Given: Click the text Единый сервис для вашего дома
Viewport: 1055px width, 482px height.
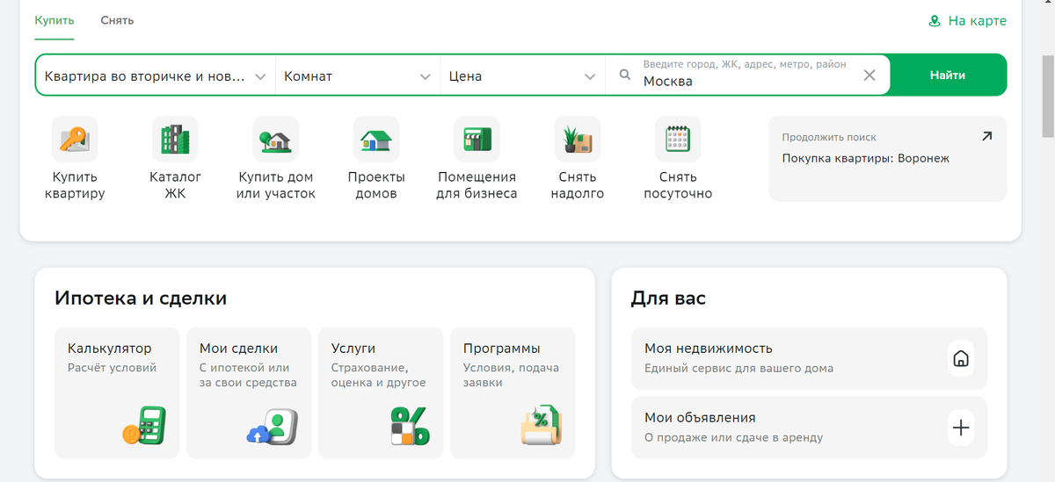Looking at the screenshot, I should pos(738,368).
